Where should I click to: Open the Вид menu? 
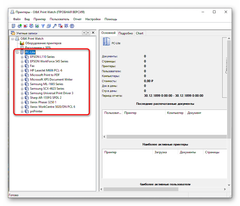[x=27, y=19]
